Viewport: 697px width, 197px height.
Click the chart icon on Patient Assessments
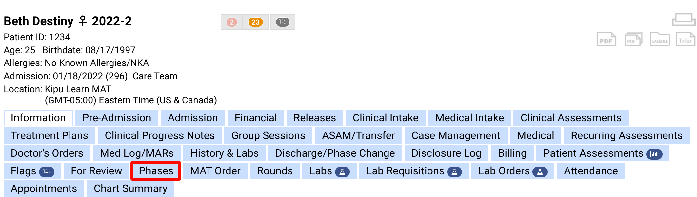(x=654, y=153)
